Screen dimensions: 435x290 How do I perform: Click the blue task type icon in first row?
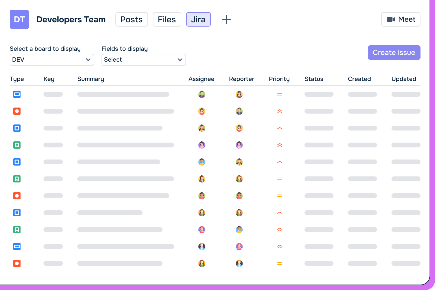coord(17,94)
